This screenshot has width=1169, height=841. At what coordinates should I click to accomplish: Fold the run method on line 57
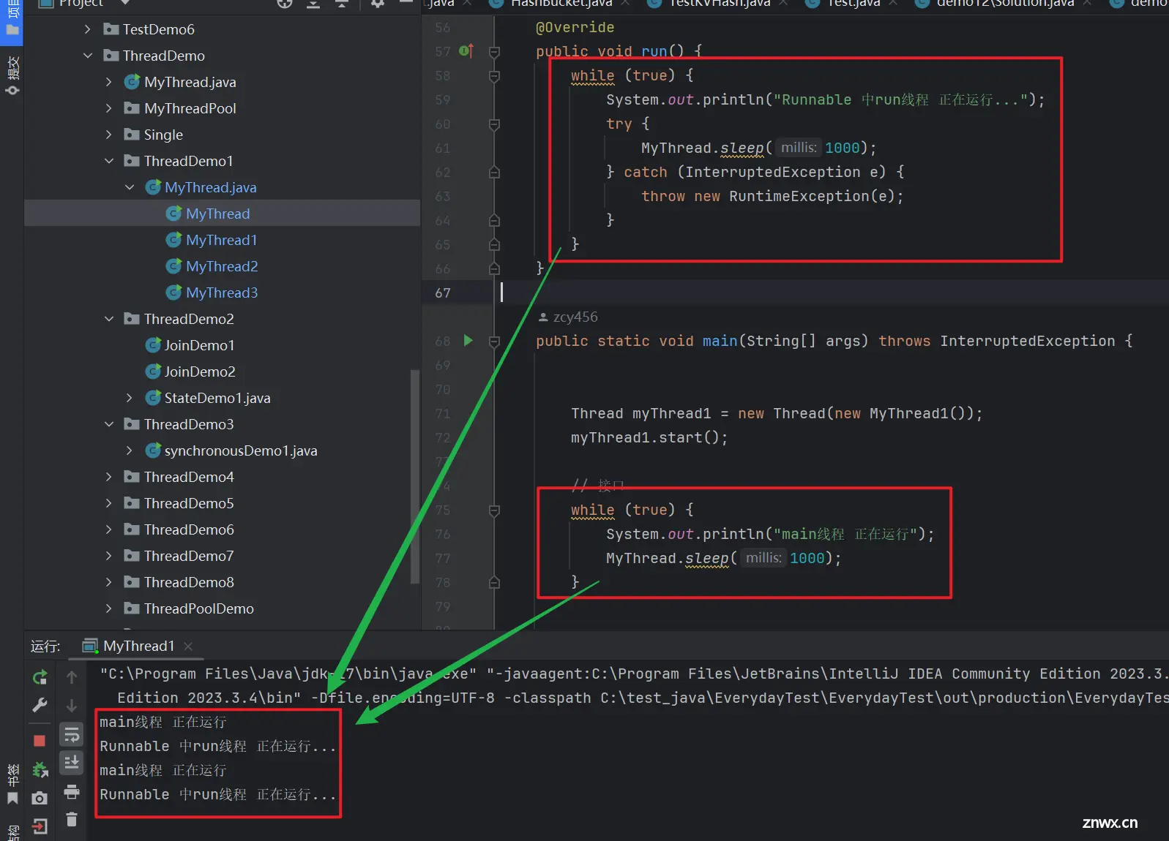(x=494, y=51)
